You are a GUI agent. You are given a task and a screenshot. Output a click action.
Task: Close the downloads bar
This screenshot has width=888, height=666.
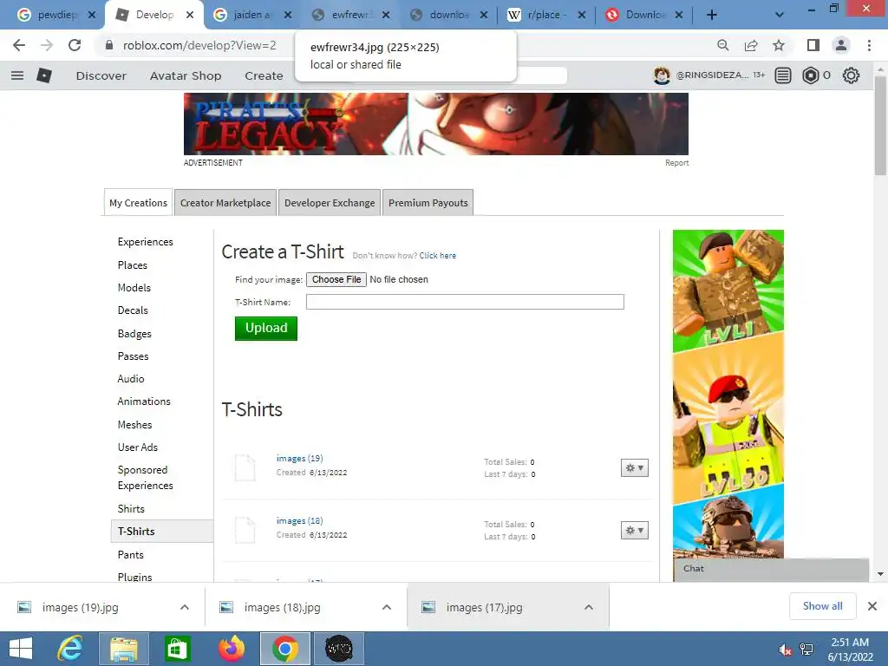tap(872, 606)
